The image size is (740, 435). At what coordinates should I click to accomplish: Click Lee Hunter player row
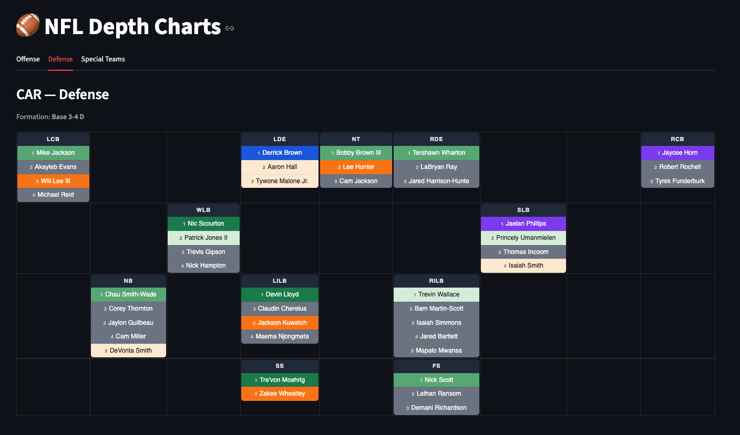tap(356, 167)
